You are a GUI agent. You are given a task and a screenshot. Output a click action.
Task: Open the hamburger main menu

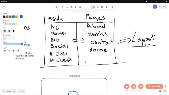click(x=4, y=7)
